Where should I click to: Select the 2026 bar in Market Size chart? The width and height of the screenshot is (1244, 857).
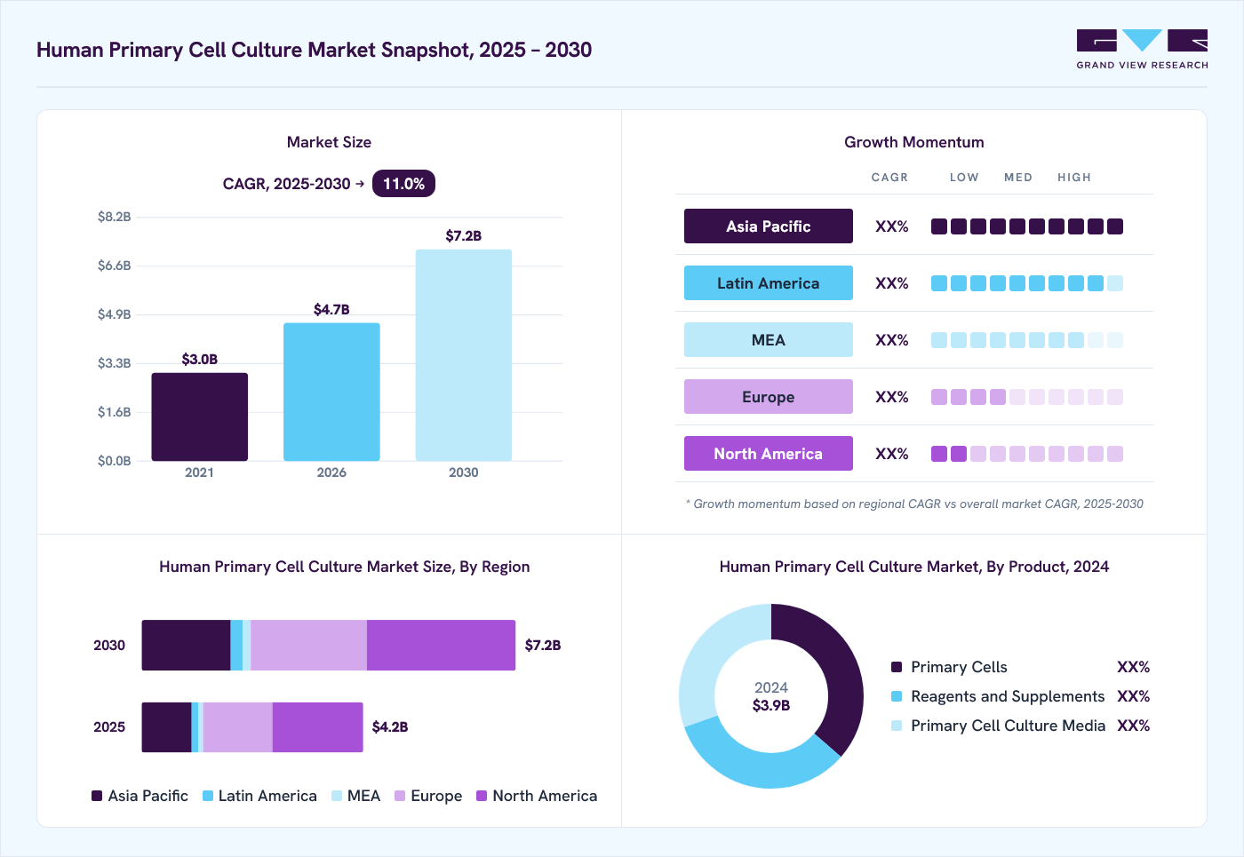331,392
